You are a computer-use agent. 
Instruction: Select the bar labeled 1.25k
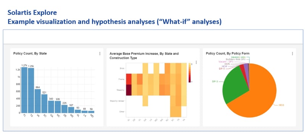(x=31, y=90)
